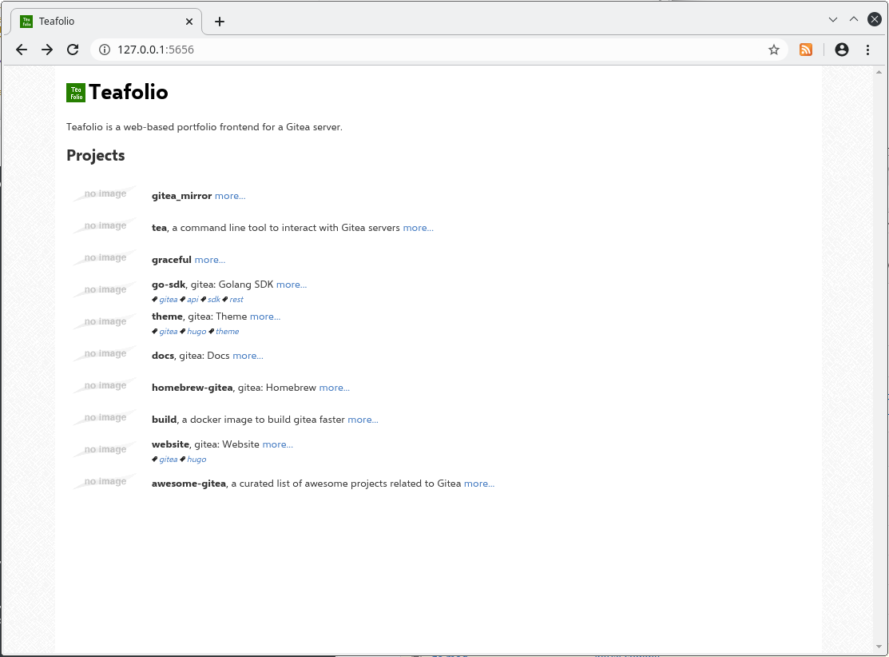Screen dimensions: 889x657
Task: Bookmark this page with the star icon
Action: tap(774, 50)
